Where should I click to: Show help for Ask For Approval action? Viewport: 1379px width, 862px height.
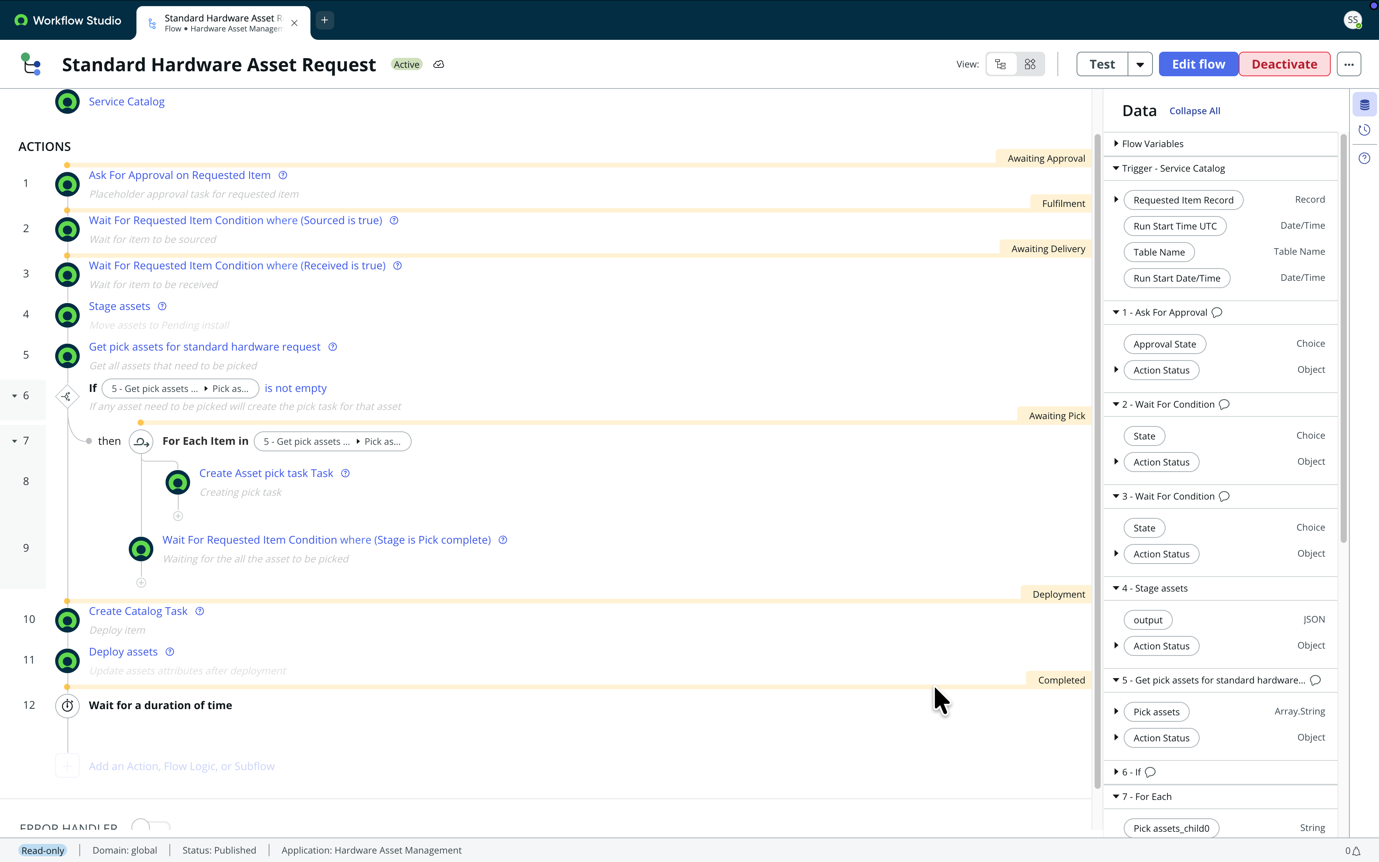click(283, 175)
